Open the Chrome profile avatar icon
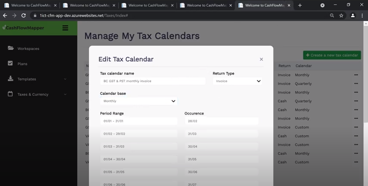Viewport: 368px width, 186px height. click(352, 16)
